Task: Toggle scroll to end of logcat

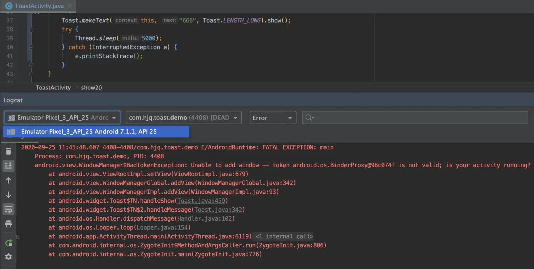Action: (x=9, y=165)
